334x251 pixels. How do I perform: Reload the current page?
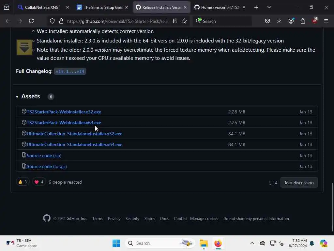coord(31,21)
